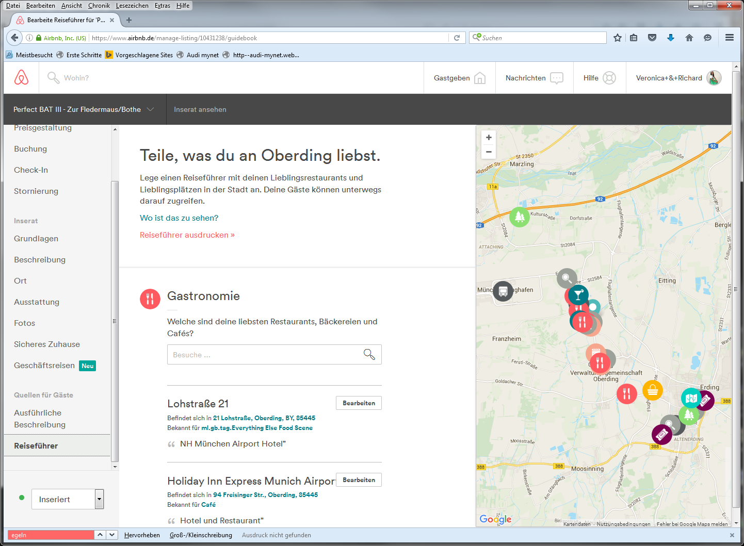Open bookmarks list icon in toolbar
Viewport: 744px width, 546px height.
click(x=634, y=38)
